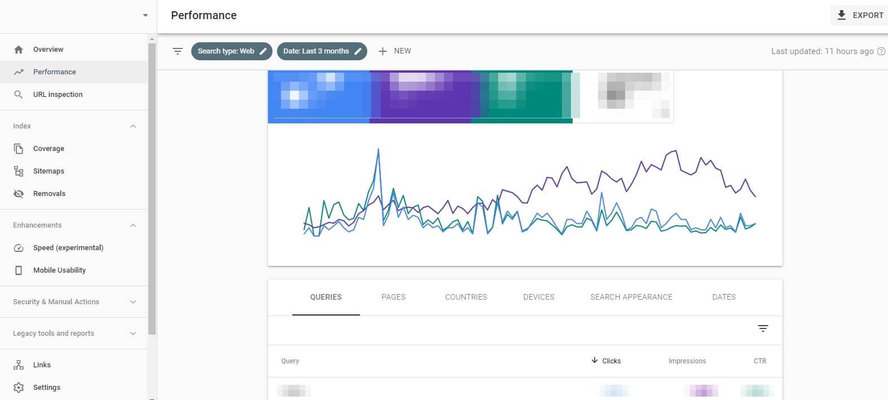Screen dimensions: 888x400
Task: Click the Speed gauge icon
Action: [19, 248]
